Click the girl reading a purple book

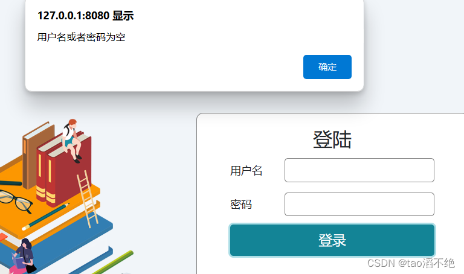24,256
